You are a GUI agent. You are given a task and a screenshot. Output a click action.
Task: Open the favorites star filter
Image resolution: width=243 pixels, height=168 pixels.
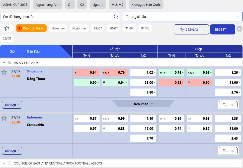pyautogui.click(x=7, y=28)
